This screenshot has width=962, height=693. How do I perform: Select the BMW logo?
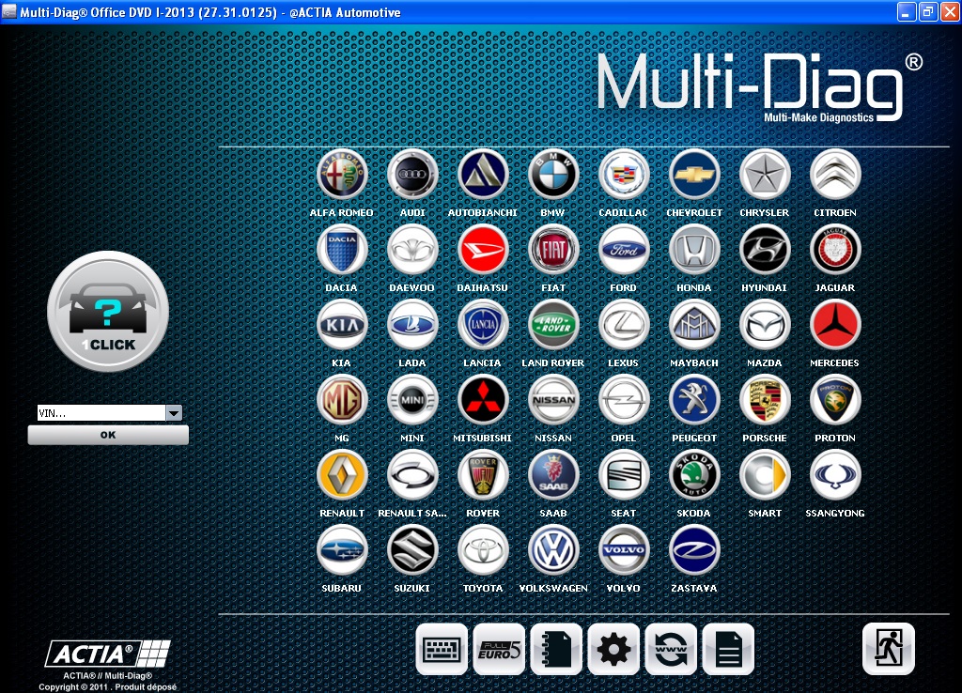(x=553, y=175)
